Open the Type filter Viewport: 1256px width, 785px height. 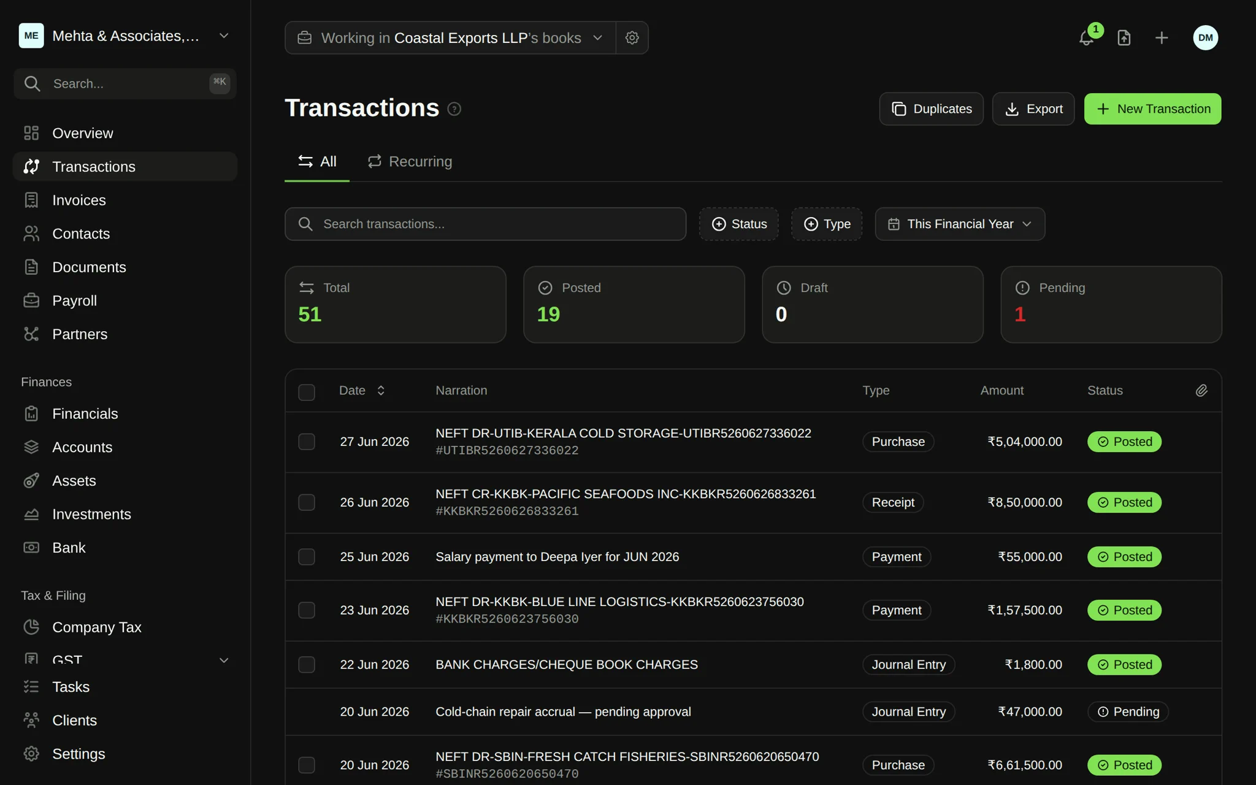[827, 224]
